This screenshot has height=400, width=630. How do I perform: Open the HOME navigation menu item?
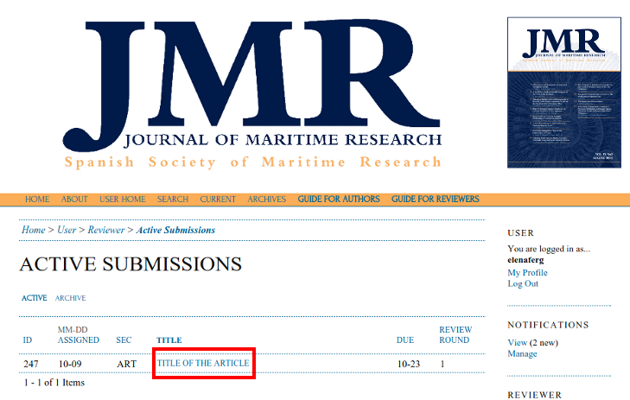(x=37, y=200)
